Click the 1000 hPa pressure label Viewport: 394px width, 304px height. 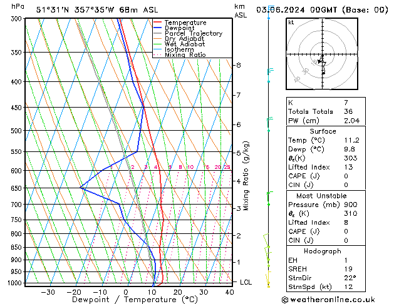click(x=16, y=283)
